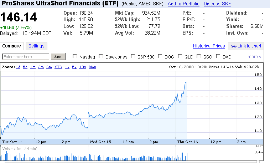Viewport: 270px width, 163px height.
Task: Click the chain icon beside Link to chart
Action: pyautogui.click(x=233, y=46)
